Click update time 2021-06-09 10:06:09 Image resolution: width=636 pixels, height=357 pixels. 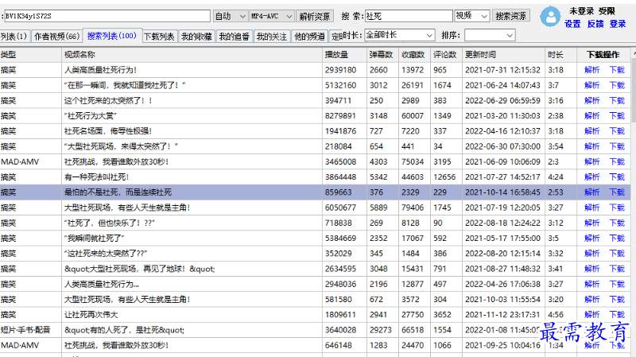click(502, 162)
